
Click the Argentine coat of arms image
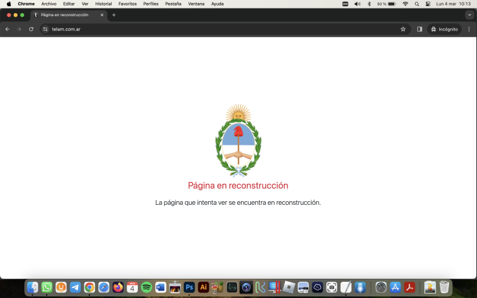pyautogui.click(x=238, y=140)
